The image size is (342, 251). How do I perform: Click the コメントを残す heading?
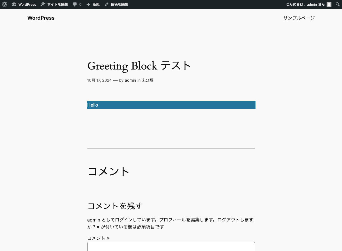click(x=115, y=206)
